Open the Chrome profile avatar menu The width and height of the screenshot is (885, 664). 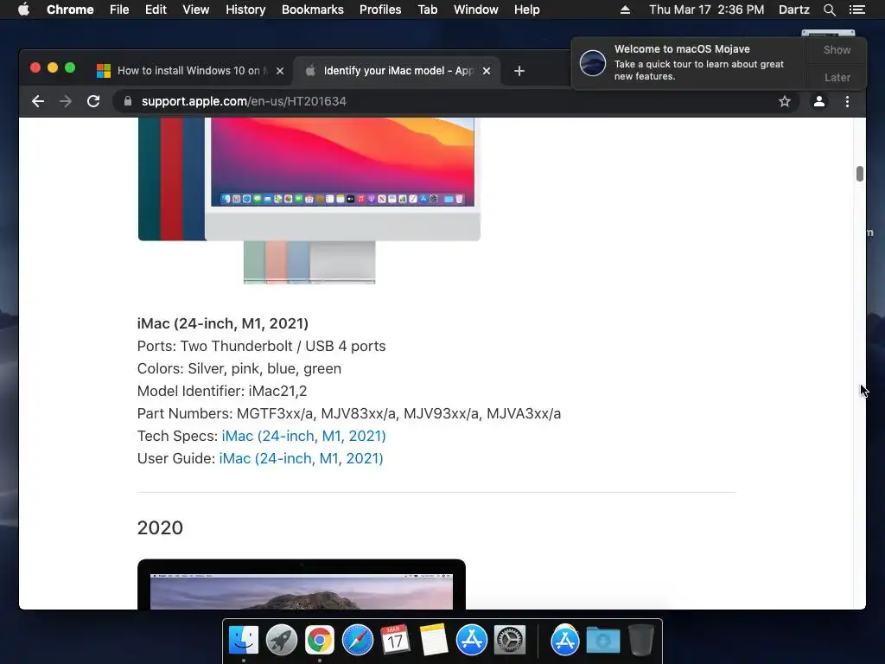click(819, 102)
